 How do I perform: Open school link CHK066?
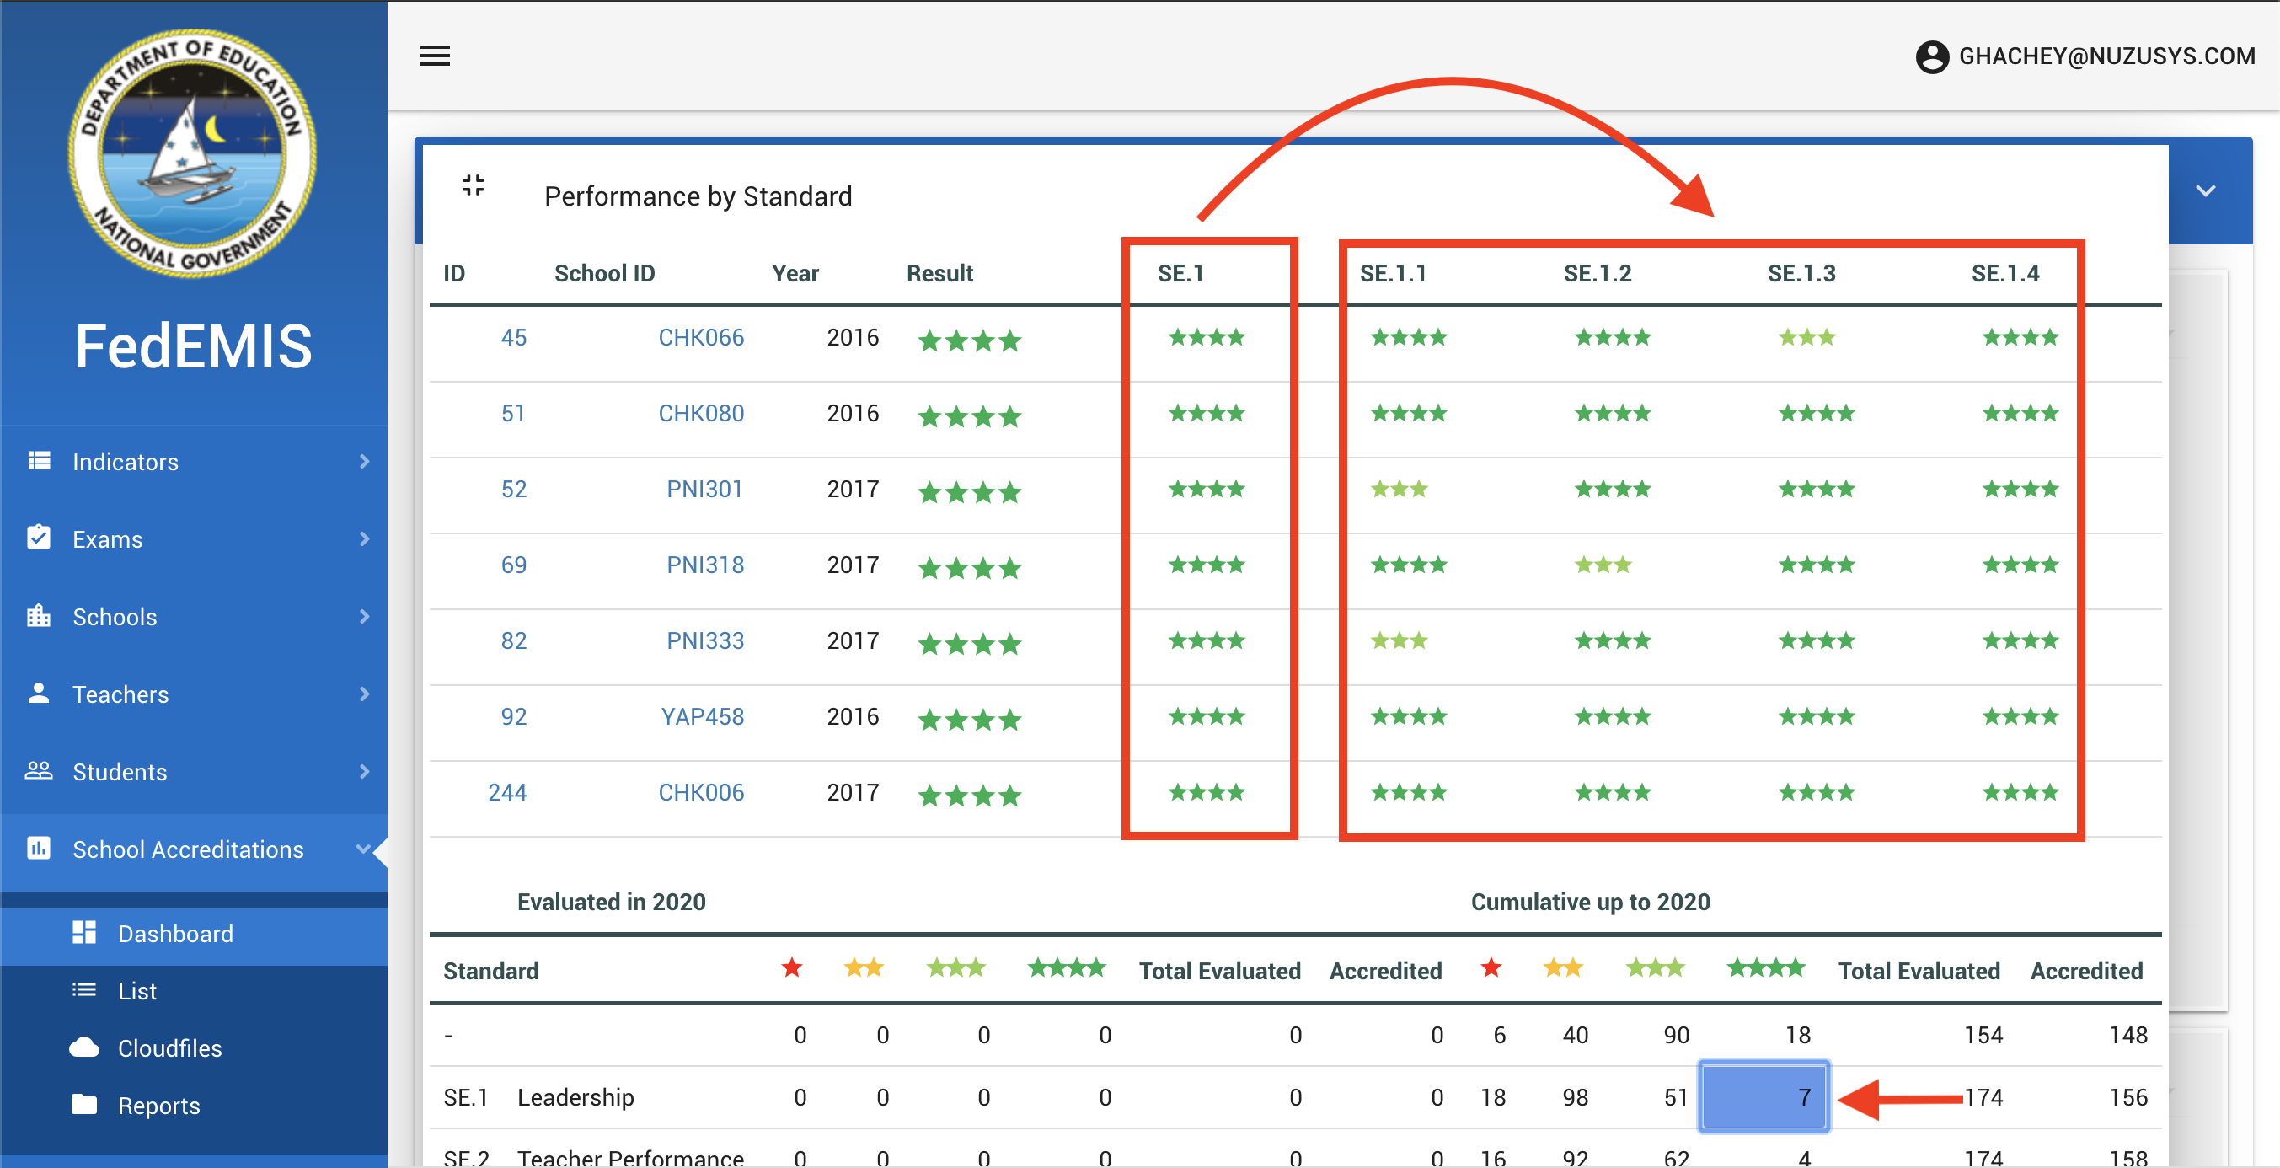(700, 337)
